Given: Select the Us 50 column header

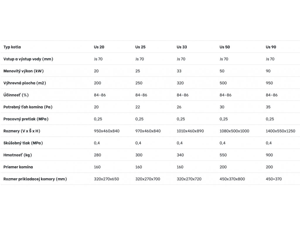Looking at the screenshot, I should pos(225,47).
